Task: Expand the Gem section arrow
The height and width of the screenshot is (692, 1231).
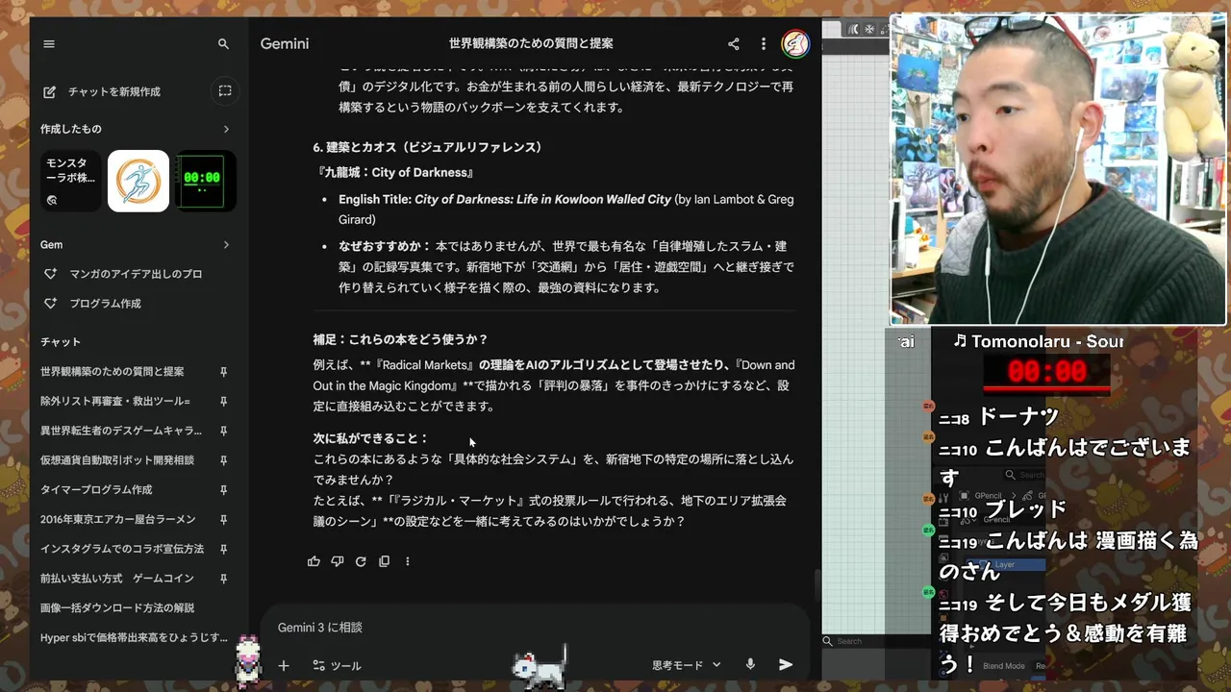Action: point(226,245)
